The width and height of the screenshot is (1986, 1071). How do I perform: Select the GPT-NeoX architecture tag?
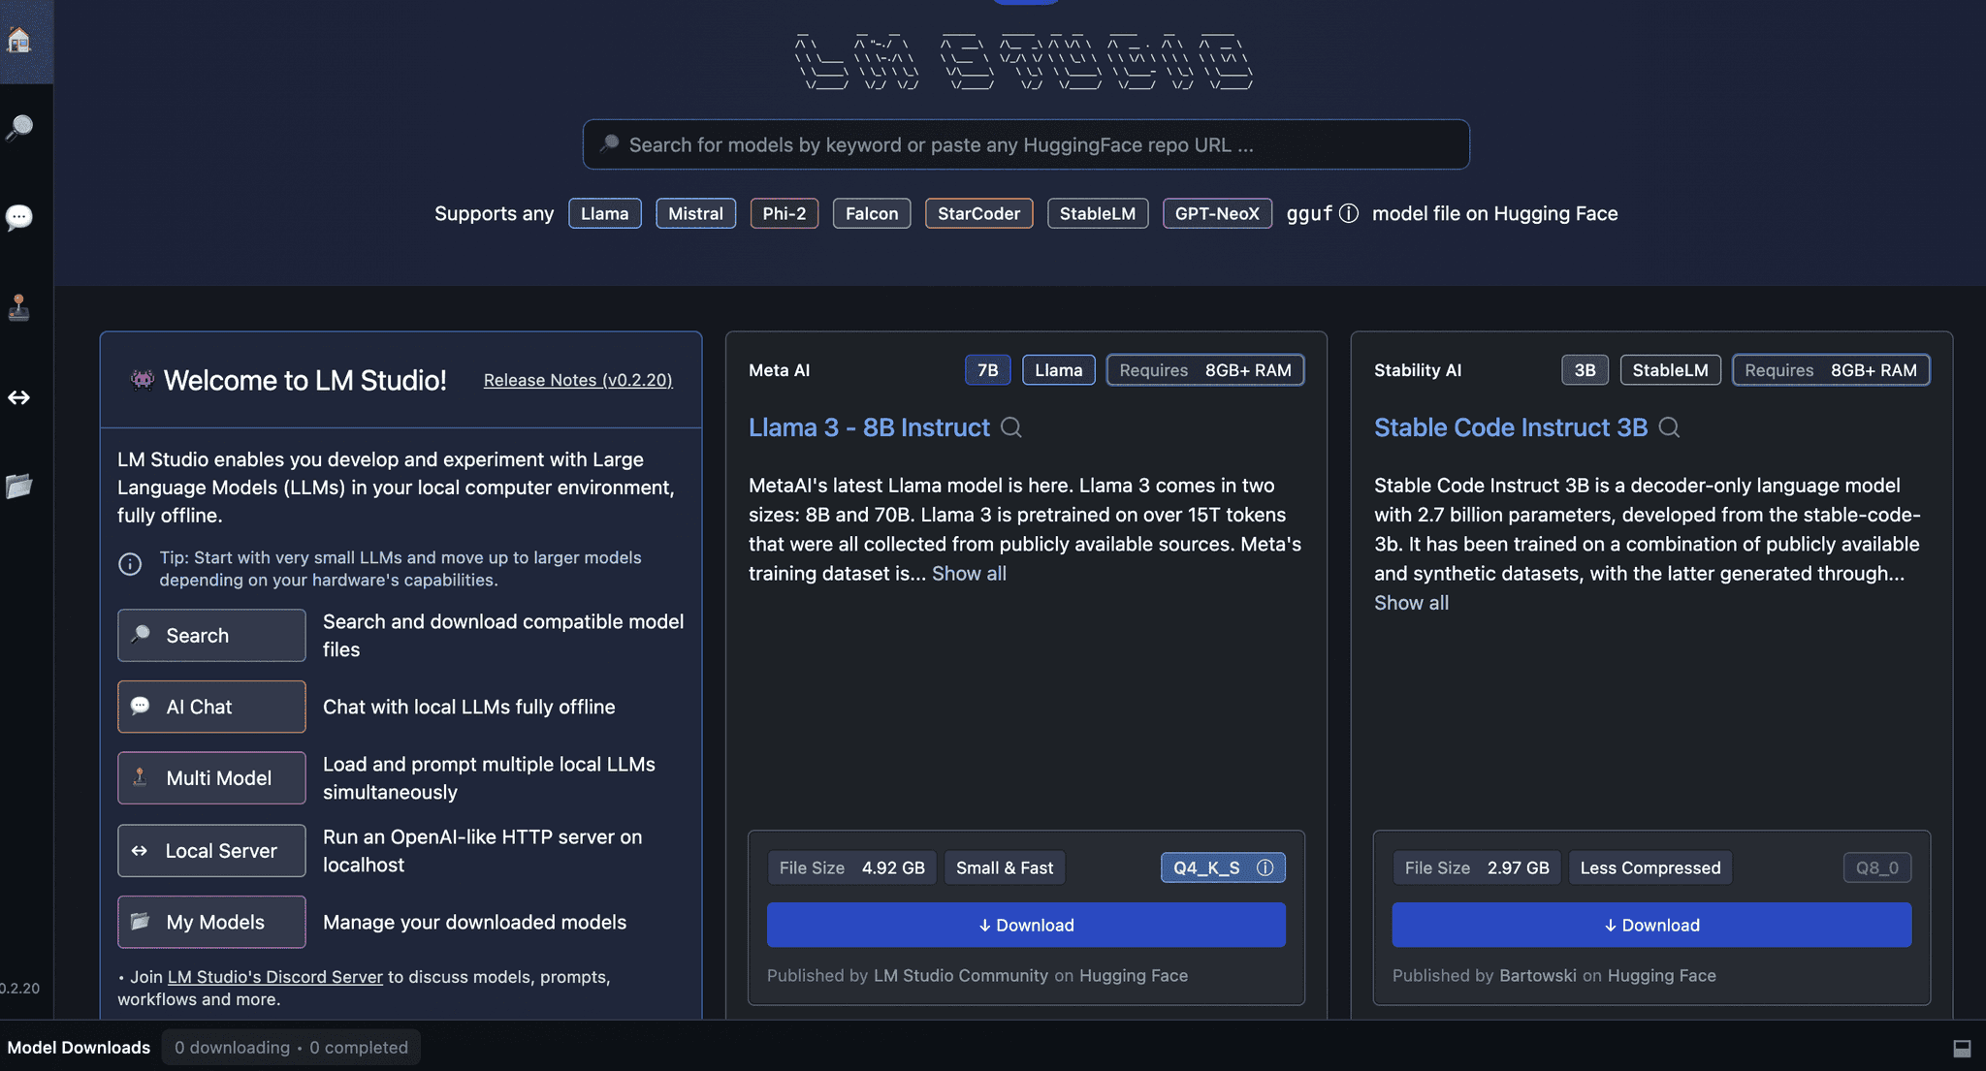point(1217,213)
